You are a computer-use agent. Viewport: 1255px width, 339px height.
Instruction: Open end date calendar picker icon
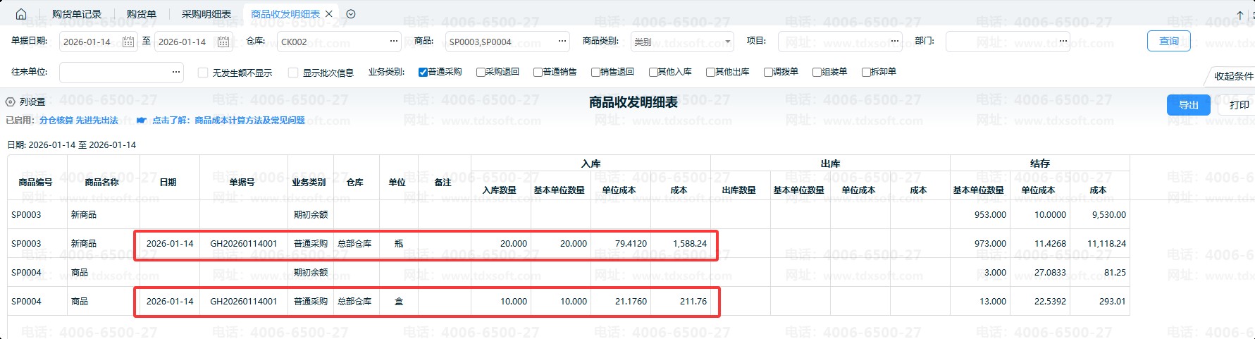223,42
